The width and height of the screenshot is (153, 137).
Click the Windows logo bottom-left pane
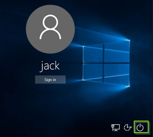click(93, 73)
